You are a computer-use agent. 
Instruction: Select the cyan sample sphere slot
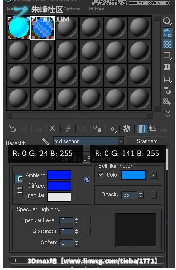pyautogui.click(x=19, y=28)
